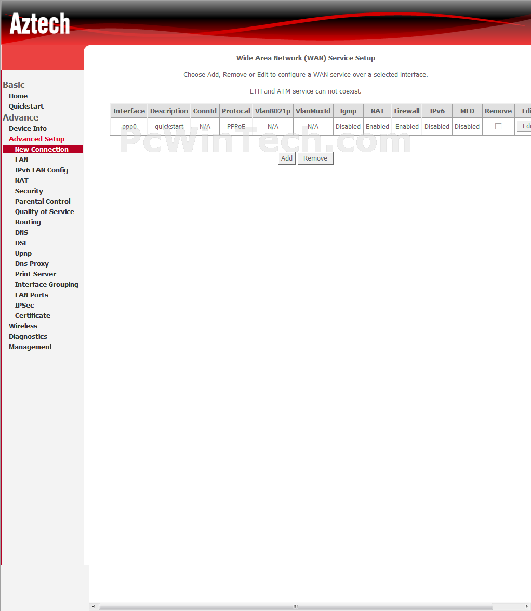531x611 pixels.
Task: Click the Vlan8021p column header
Action: click(273, 111)
